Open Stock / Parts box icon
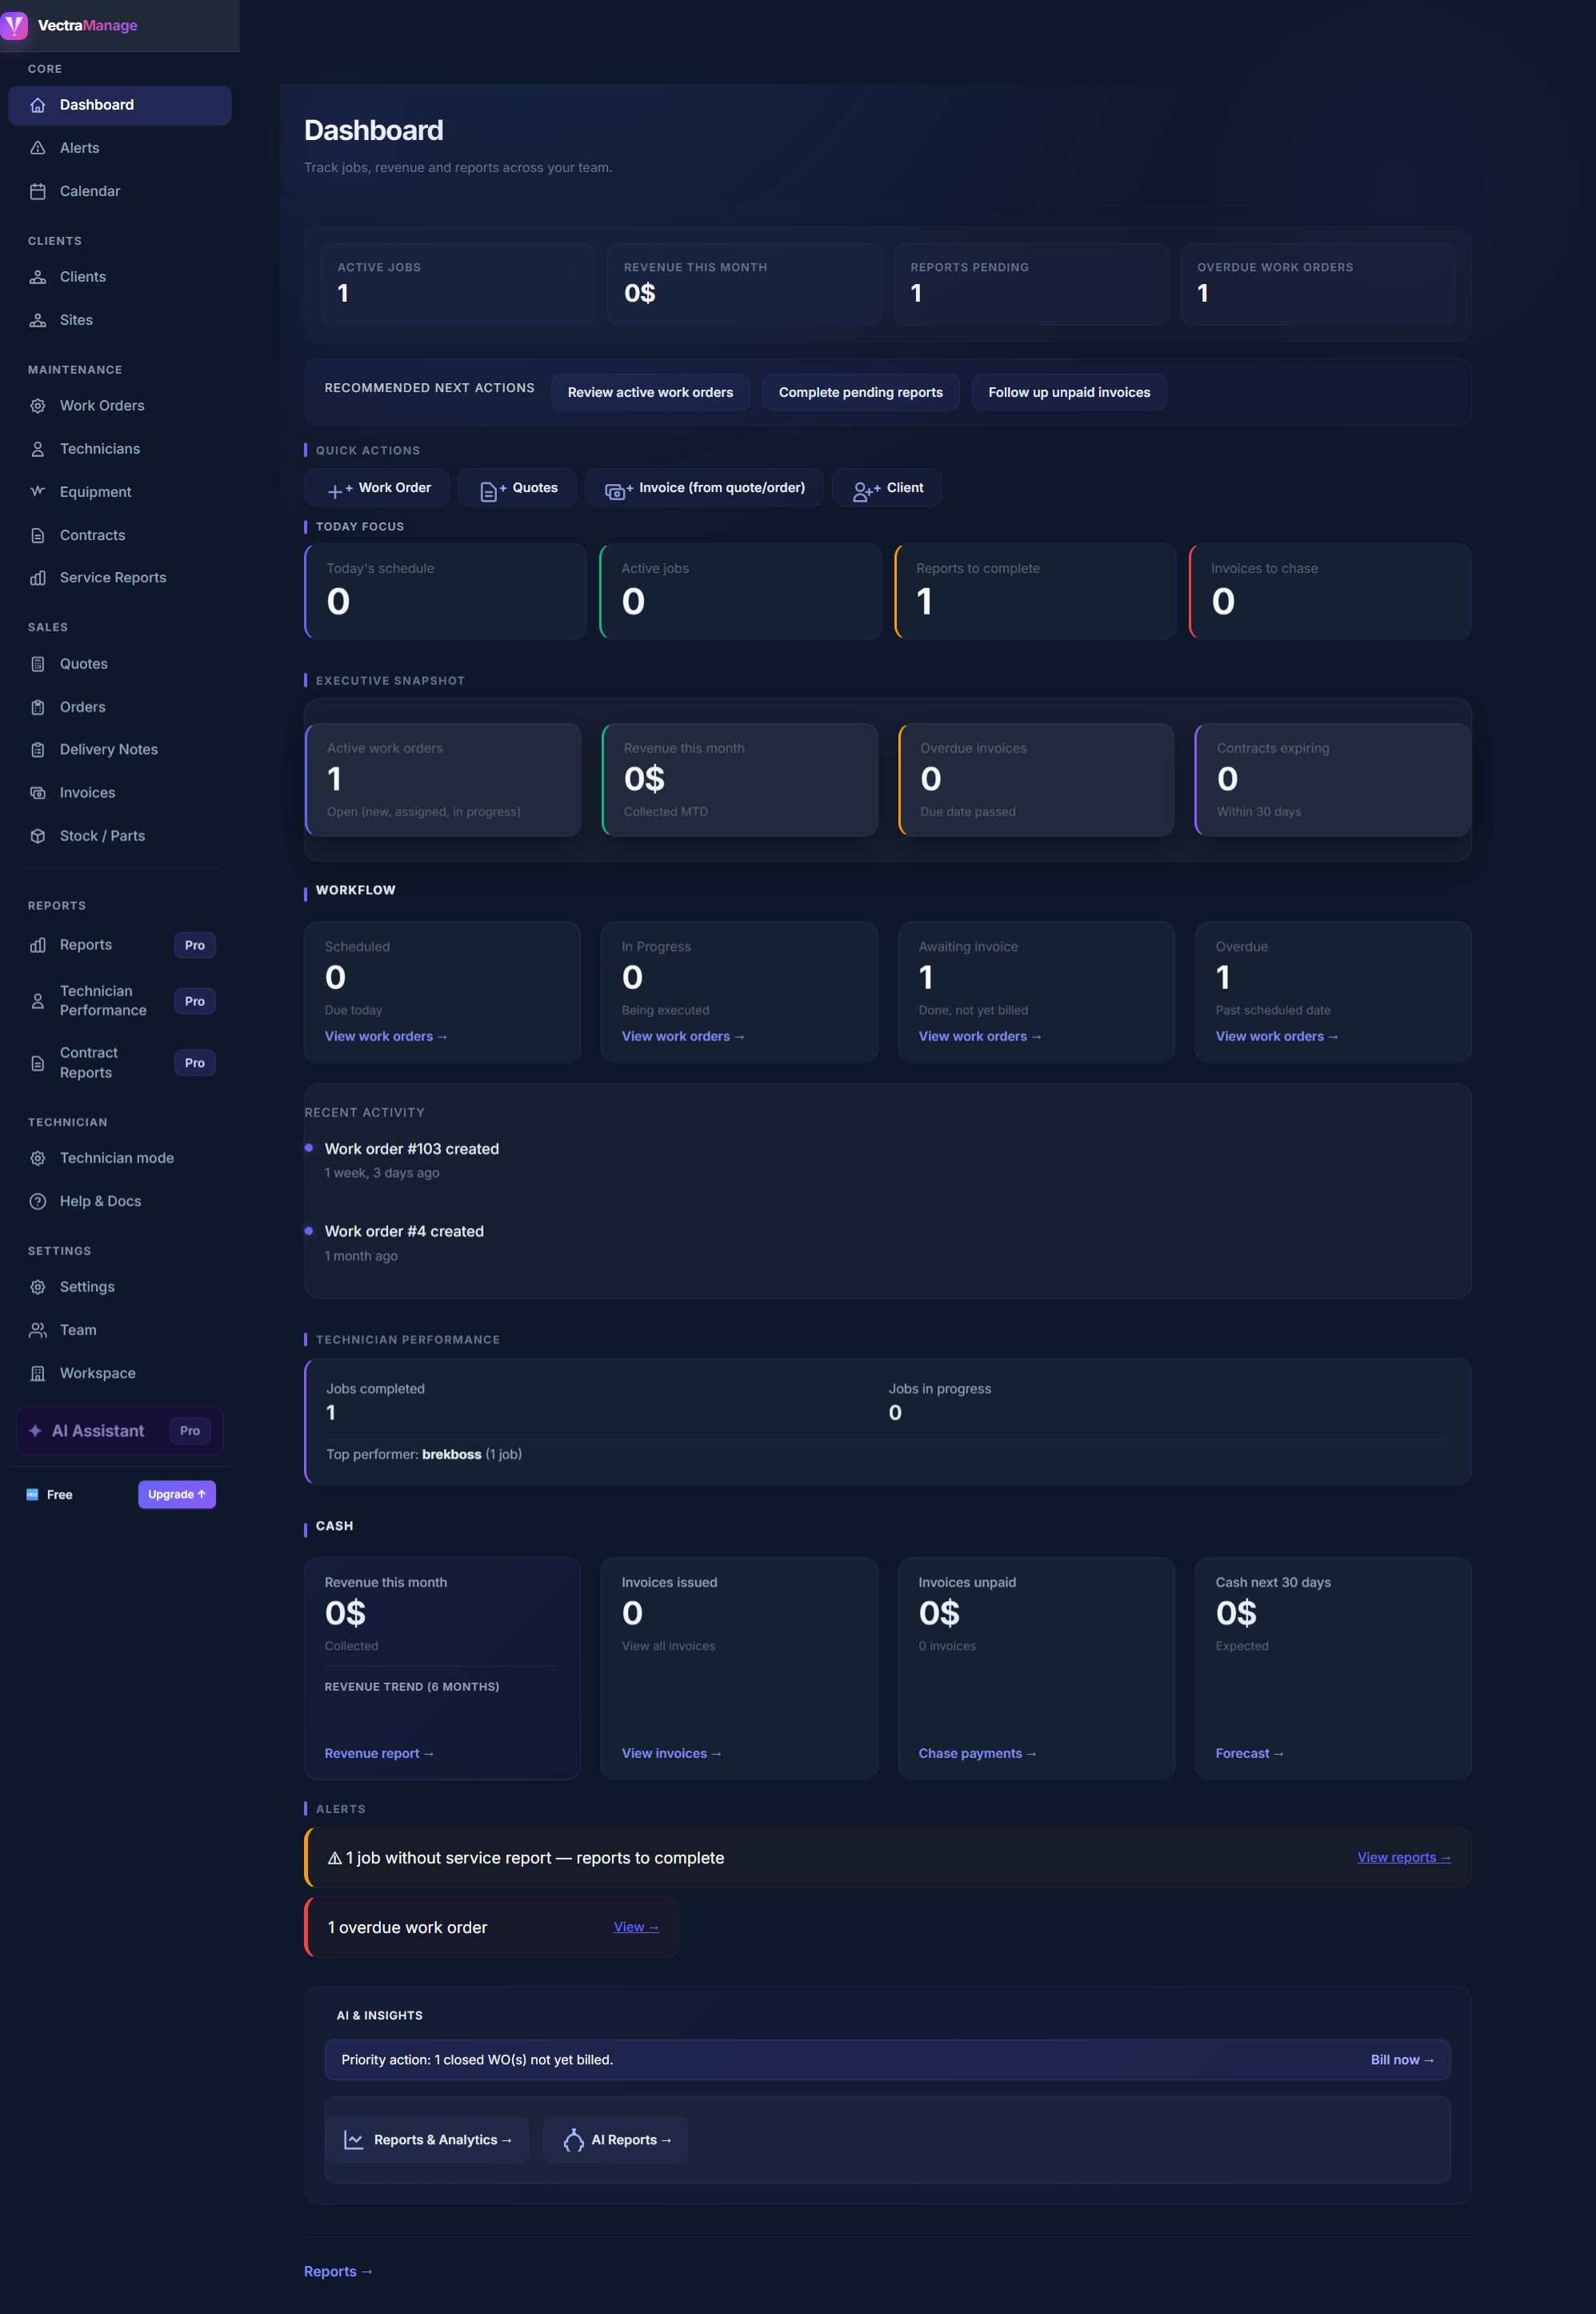Image resolution: width=1596 pixels, height=2314 pixels. pos(38,836)
